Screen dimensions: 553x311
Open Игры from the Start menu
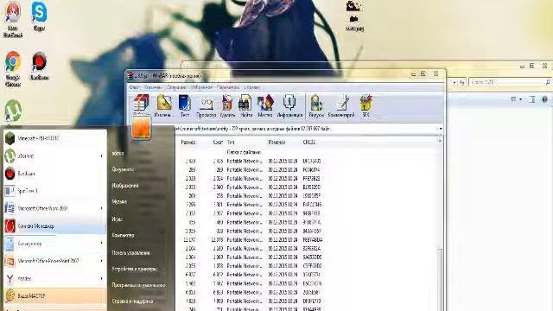(x=118, y=219)
